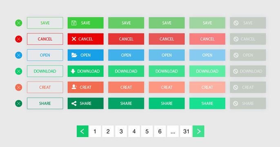
Task: Click the DOWNLOAD button with down-arrow icon
Action: click(x=86, y=71)
